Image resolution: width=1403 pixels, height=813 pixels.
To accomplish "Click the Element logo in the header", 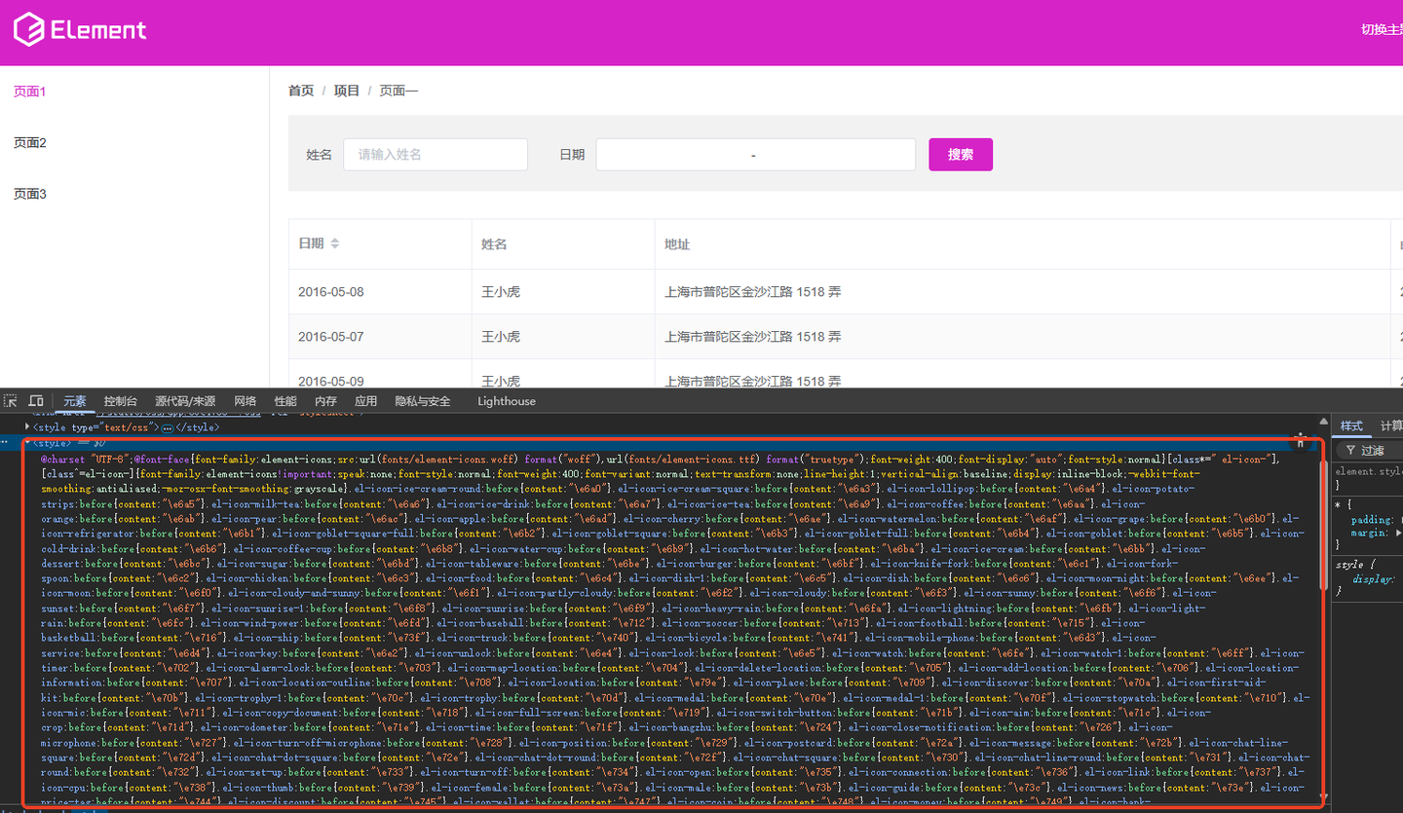I will click(x=78, y=30).
